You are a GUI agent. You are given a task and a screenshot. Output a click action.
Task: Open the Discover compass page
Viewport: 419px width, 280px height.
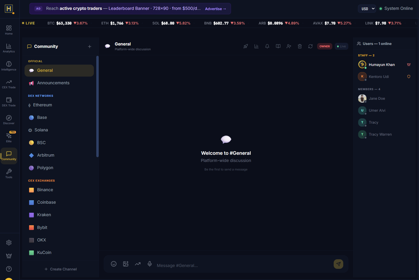pyautogui.click(x=9, y=120)
